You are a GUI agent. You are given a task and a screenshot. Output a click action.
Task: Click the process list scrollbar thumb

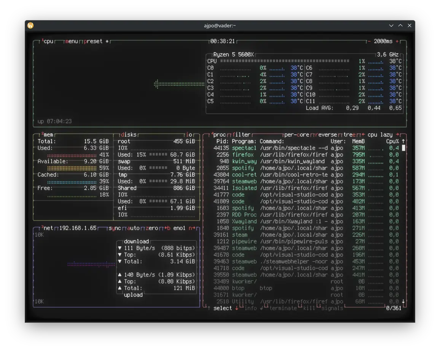(403, 148)
